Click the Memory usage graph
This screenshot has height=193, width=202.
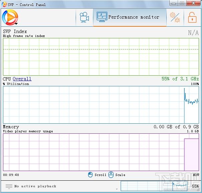(101, 152)
